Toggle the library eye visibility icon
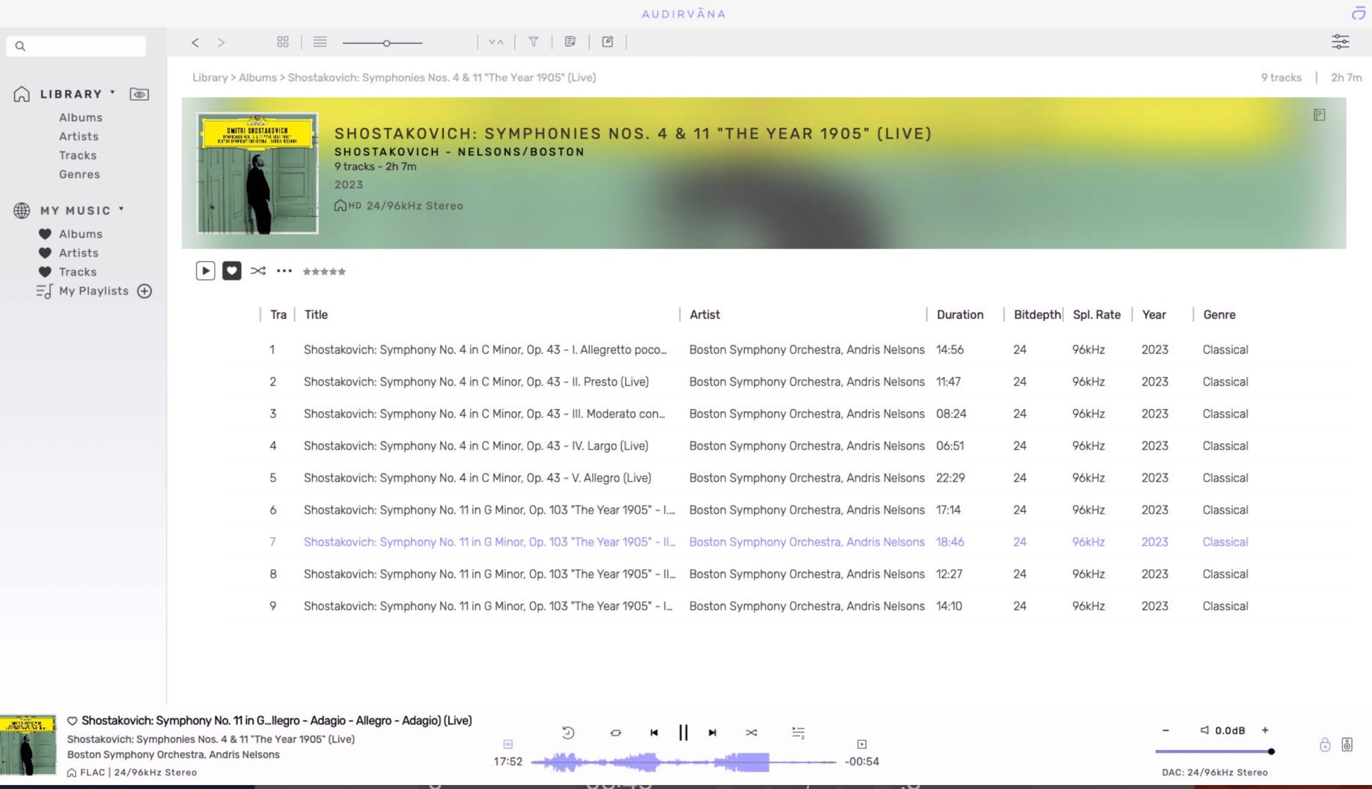The image size is (1372, 789). pos(139,94)
